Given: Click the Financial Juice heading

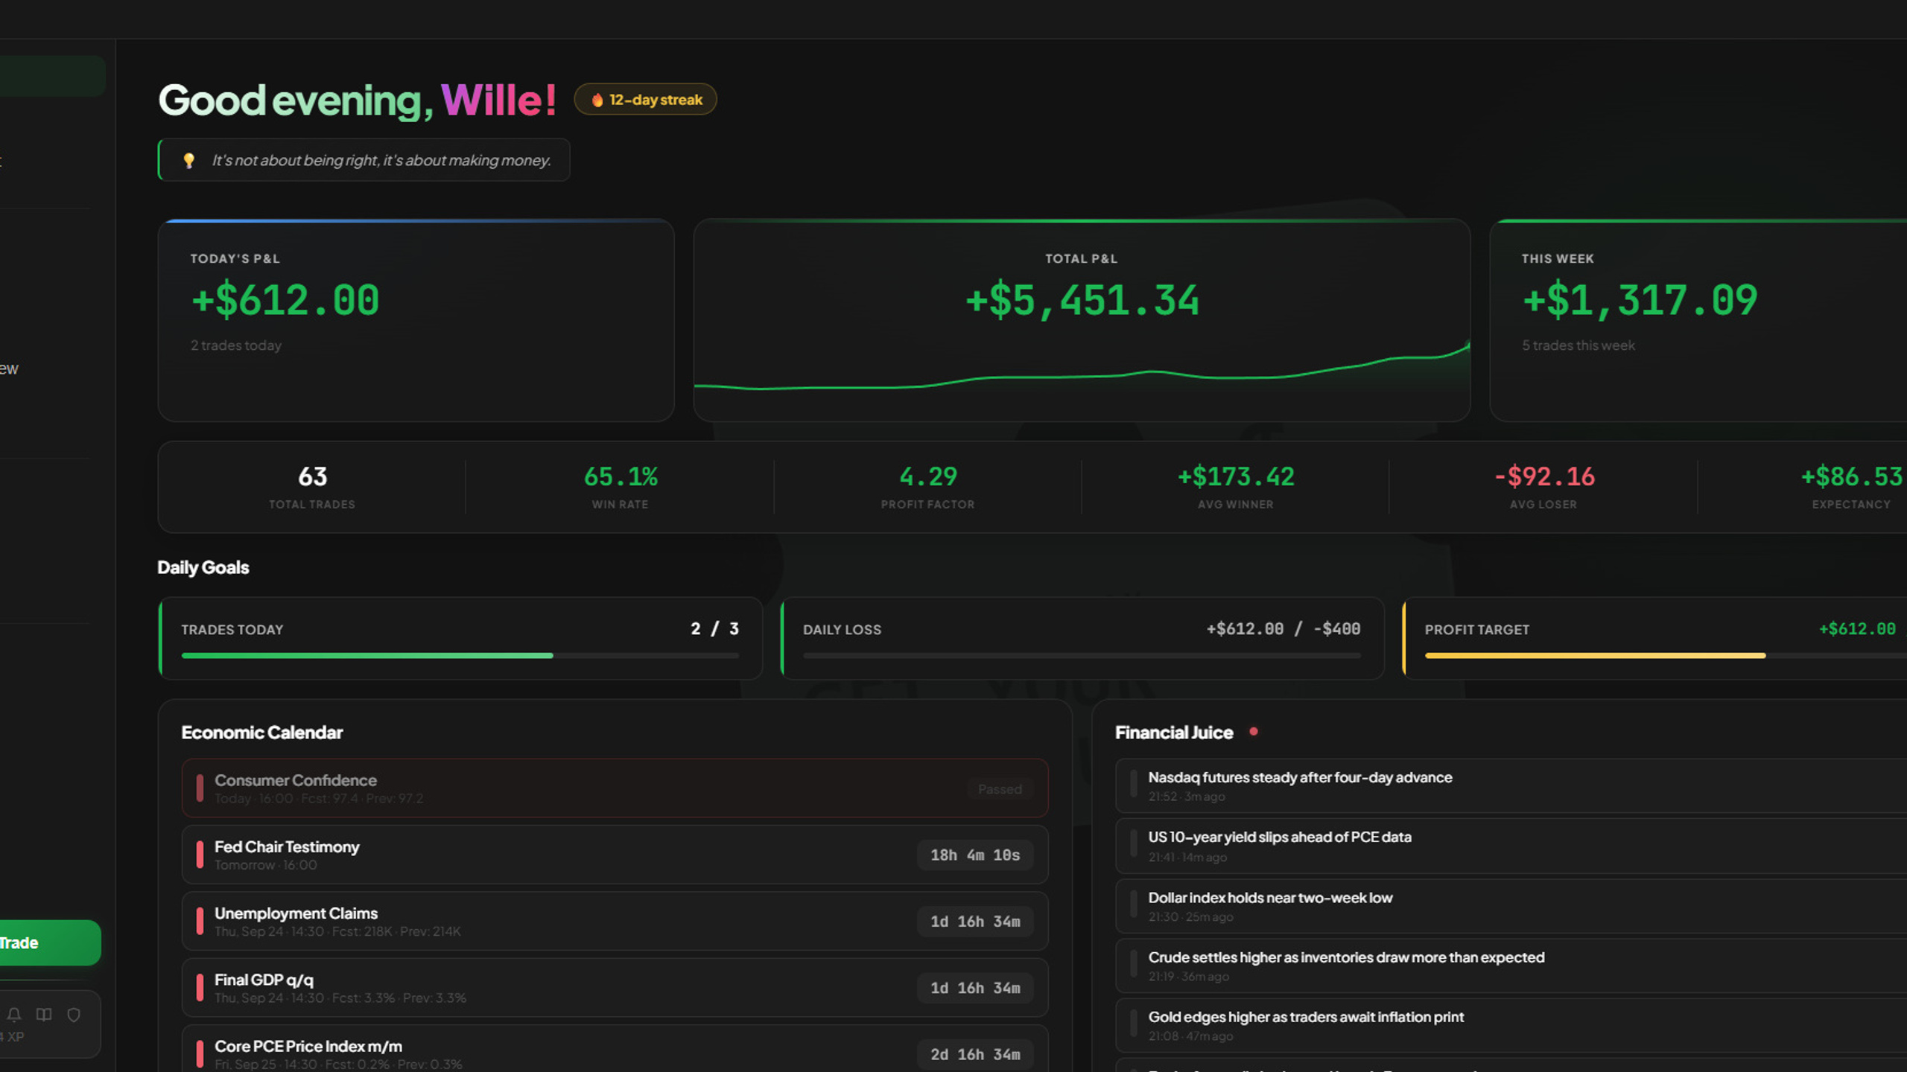Looking at the screenshot, I should 1174,733.
